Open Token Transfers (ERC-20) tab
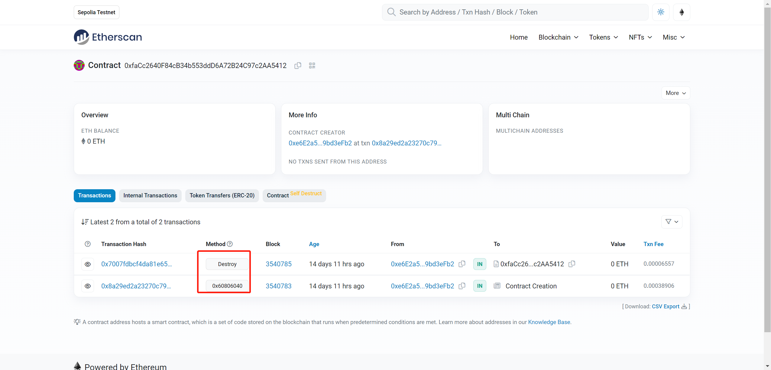The height and width of the screenshot is (370, 771). [x=222, y=196]
